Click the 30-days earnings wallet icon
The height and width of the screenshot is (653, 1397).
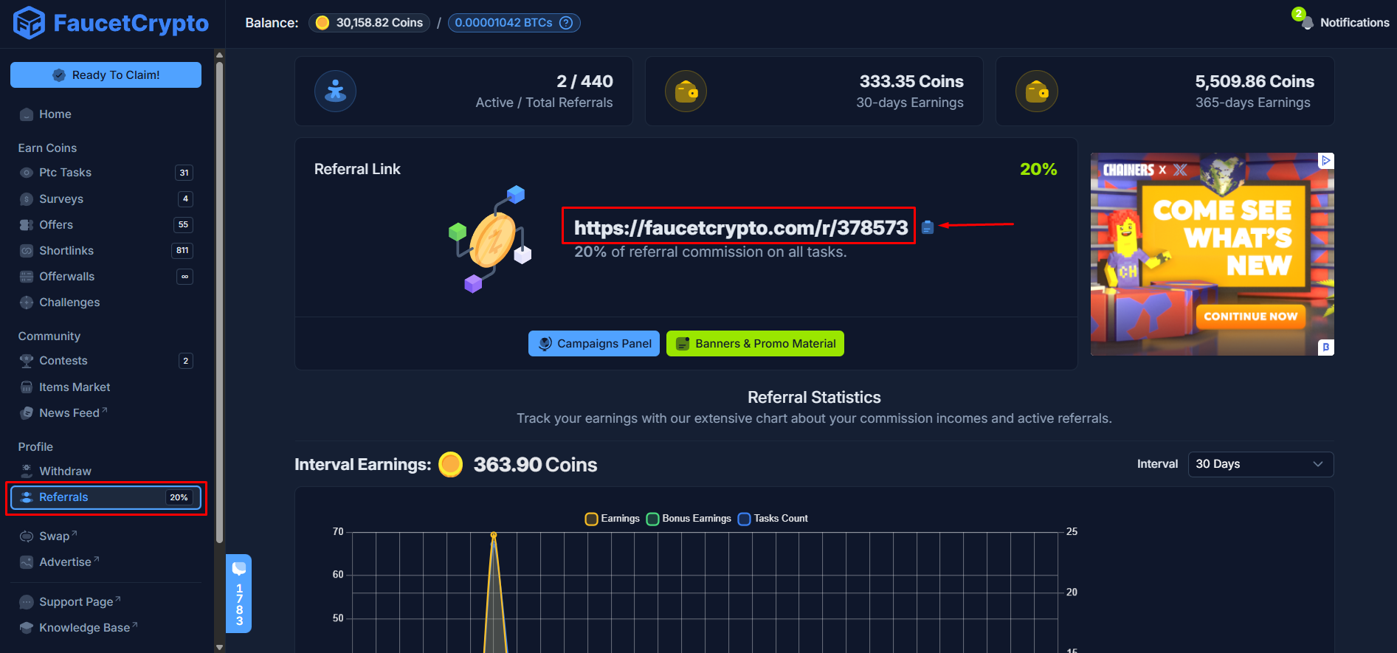click(686, 91)
